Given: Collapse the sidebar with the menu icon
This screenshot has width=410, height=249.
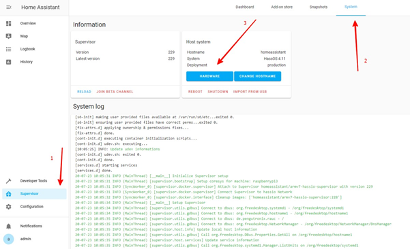Looking at the screenshot, I should 9,7.
